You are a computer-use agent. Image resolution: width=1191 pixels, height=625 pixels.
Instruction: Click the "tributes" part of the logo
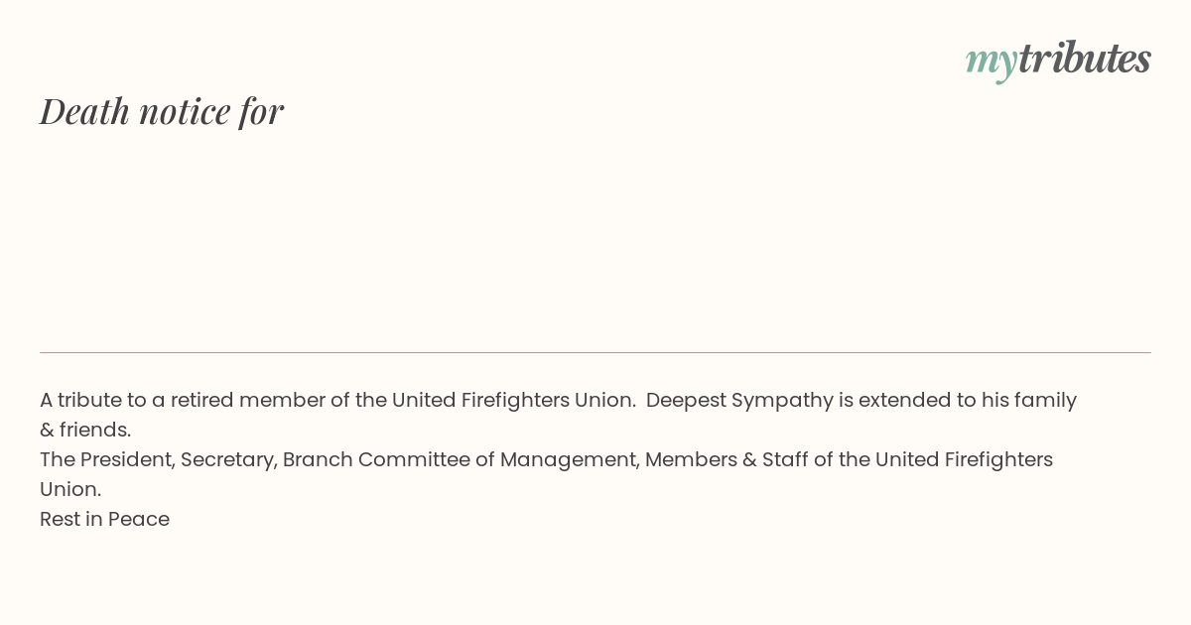click(x=1084, y=59)
